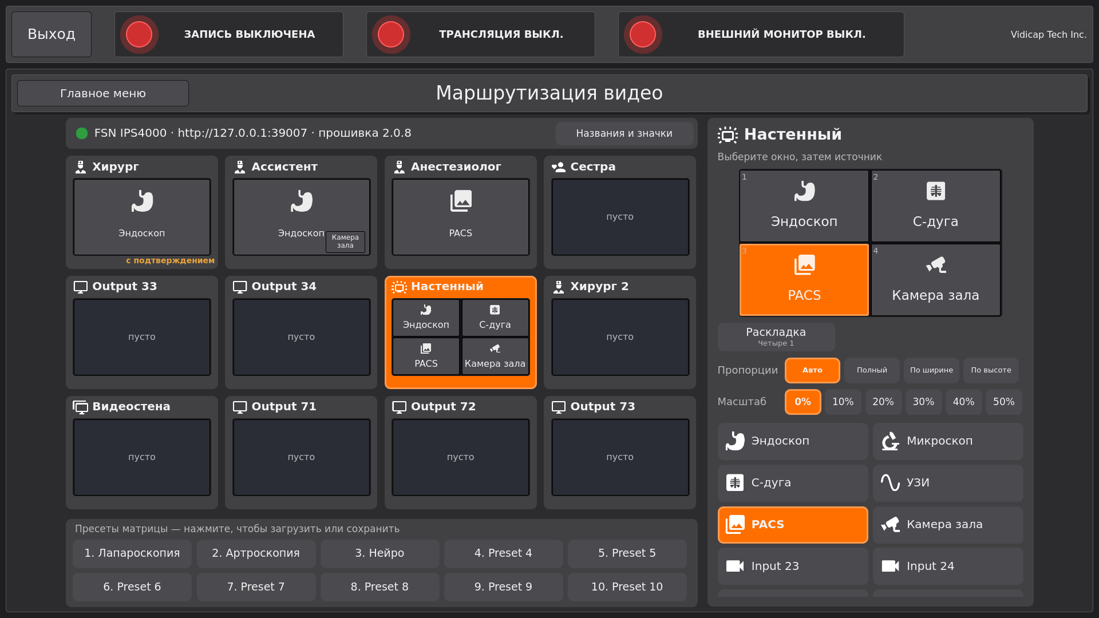Click the Output 33 monitor icon
Image resolution: width=1099 pixels, height=618 pixels.
[81, 287]
